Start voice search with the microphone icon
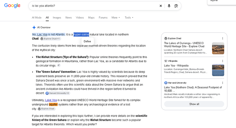The width and height of the screenshot is (236, 128). tap(169, 6)
